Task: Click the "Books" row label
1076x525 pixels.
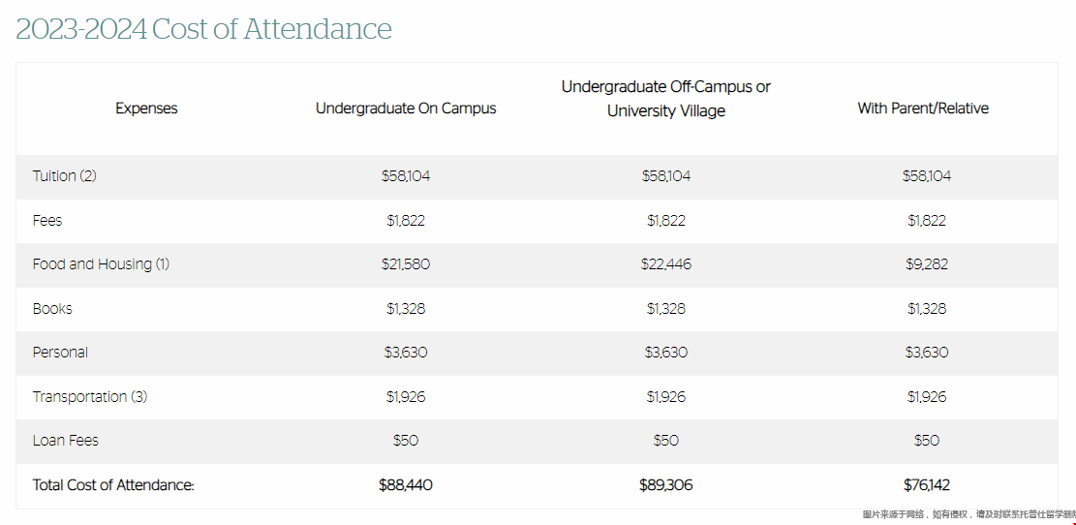Action: 52,309
